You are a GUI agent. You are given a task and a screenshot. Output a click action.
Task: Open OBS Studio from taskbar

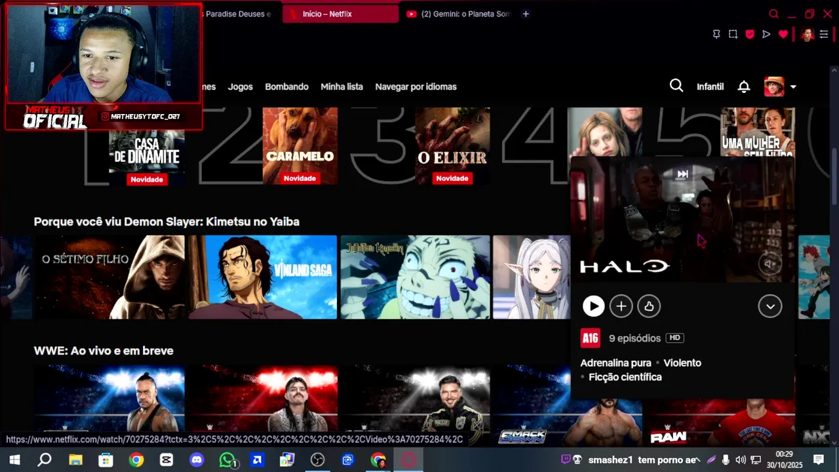[318, 460]
